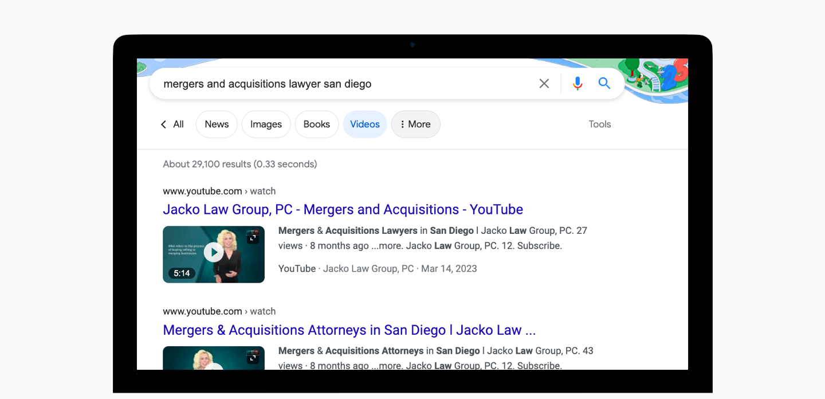Click the expand icon on the second video thumbnail

253,358
